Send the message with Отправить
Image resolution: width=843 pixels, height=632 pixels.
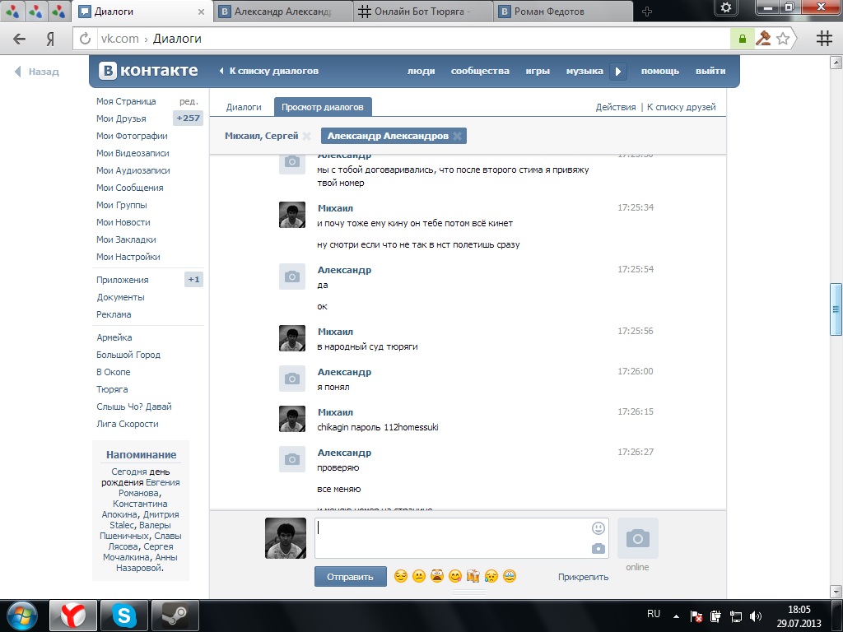click(x=350, y=577)
